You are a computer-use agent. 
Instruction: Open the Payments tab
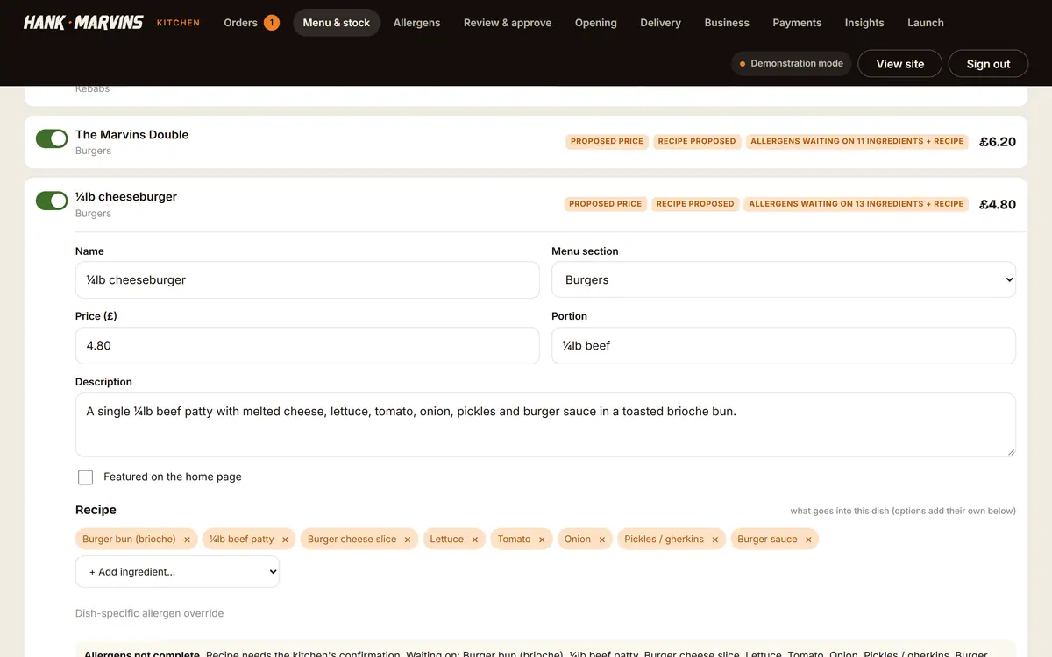[797, 23]
